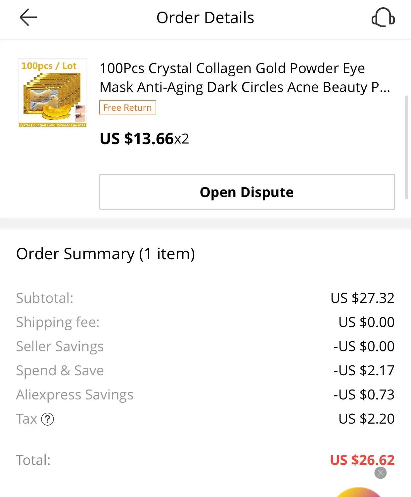
Task: Open the eye mask product thumbnail
Action: point(53,93)
